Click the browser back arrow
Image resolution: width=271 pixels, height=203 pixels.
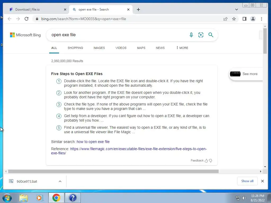pos(10,19)
